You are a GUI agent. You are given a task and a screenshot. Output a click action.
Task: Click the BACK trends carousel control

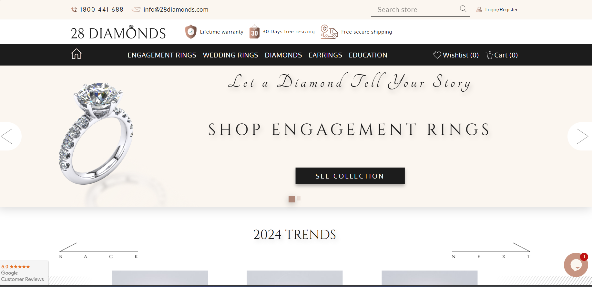[x=98, y=251]
